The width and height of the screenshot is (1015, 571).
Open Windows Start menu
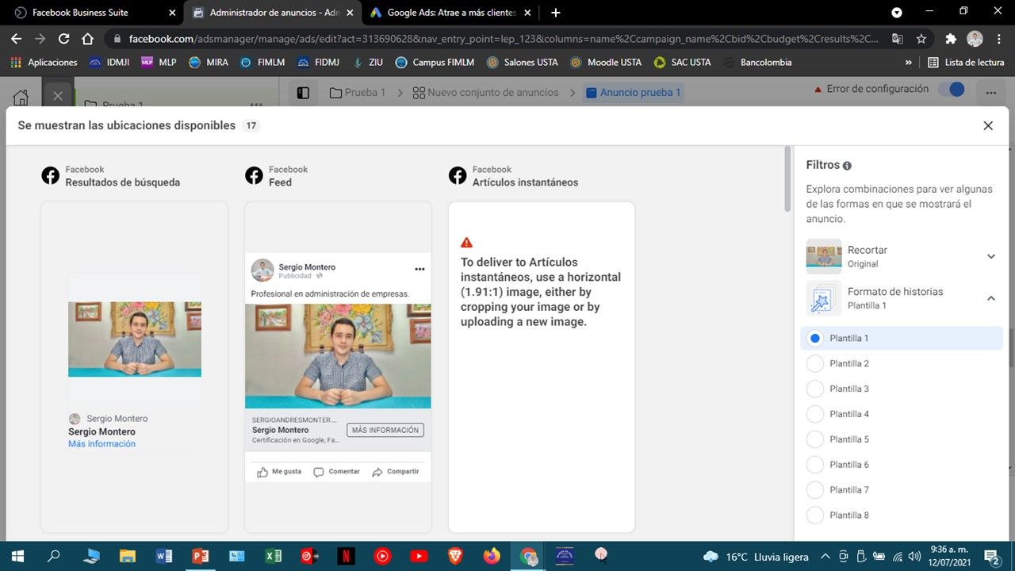pyautogui.click(x=17, y=556)
